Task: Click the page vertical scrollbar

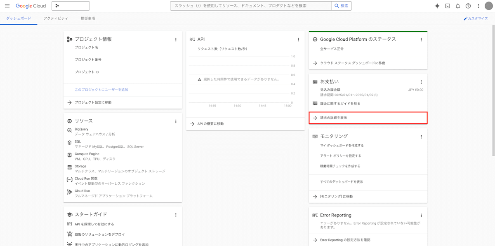Action: click(493, 91)
